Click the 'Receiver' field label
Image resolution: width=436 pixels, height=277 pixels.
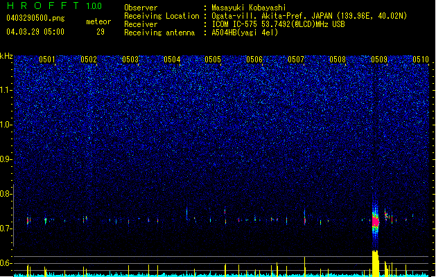pyautogui.click(x=141, y=24)
